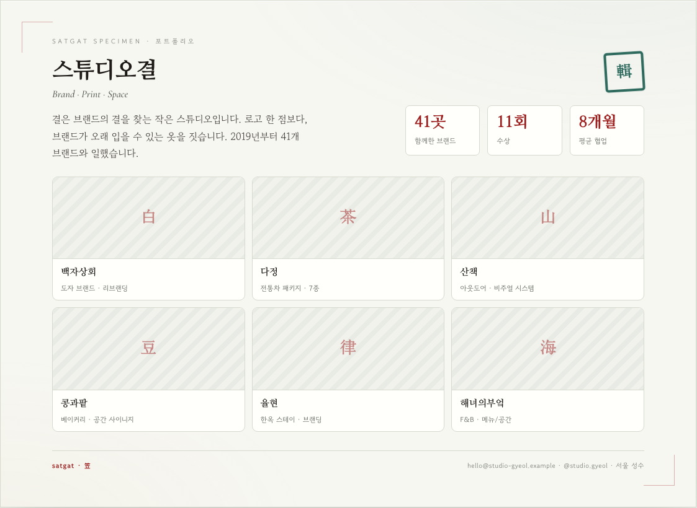Click the 함께한 브랜드 label
The width and height of the screenshot is (697, 508).
(435, 141)
